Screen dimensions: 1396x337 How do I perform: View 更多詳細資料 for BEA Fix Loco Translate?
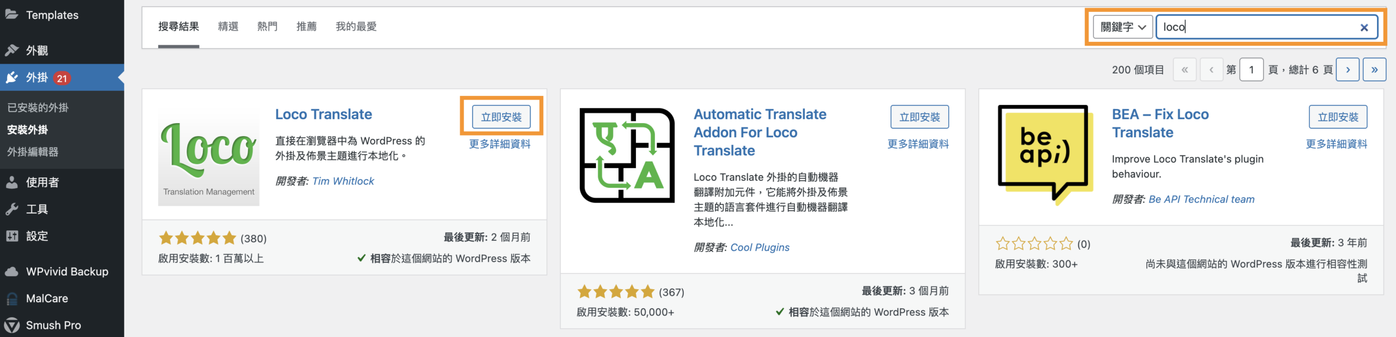coord(1337,144)
